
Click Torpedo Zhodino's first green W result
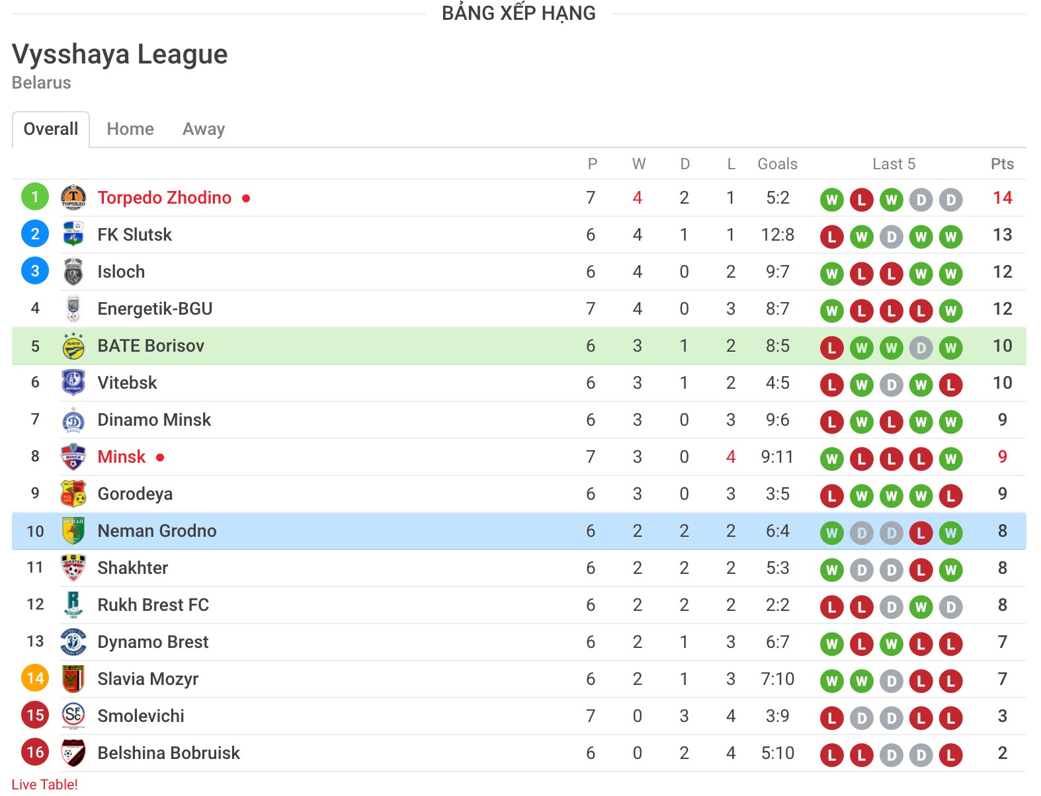[x=832, y=200]
